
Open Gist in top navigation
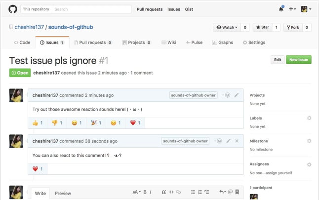tap(189, 9)
